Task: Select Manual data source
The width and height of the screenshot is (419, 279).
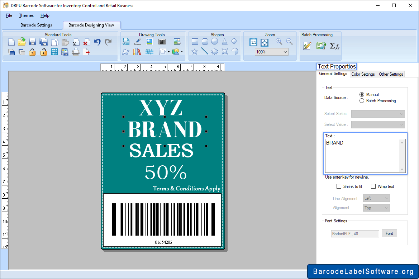Action: pos(362,95)
